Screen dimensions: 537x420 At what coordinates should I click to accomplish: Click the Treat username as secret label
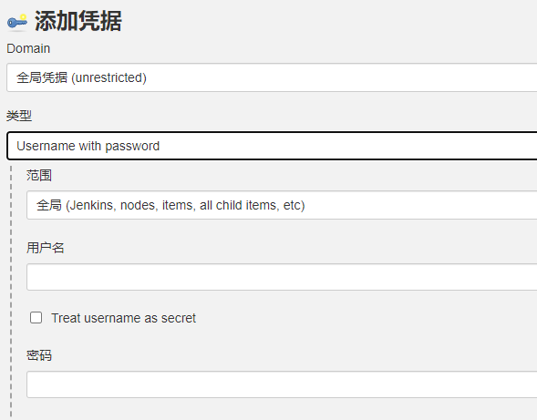pos(124,318)
